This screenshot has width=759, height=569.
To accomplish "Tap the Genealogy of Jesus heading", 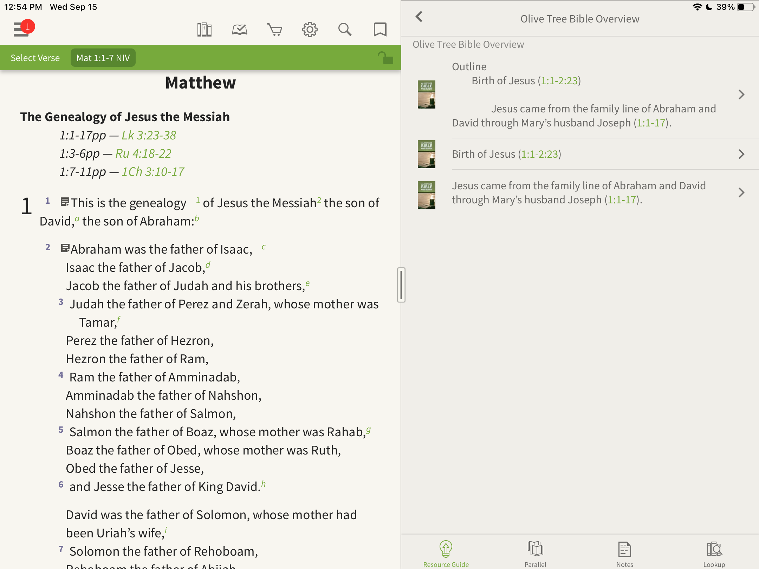I will coord(125,117).
